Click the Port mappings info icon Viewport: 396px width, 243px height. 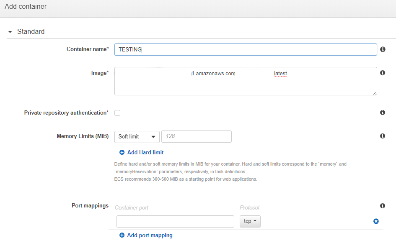[383, 206]
